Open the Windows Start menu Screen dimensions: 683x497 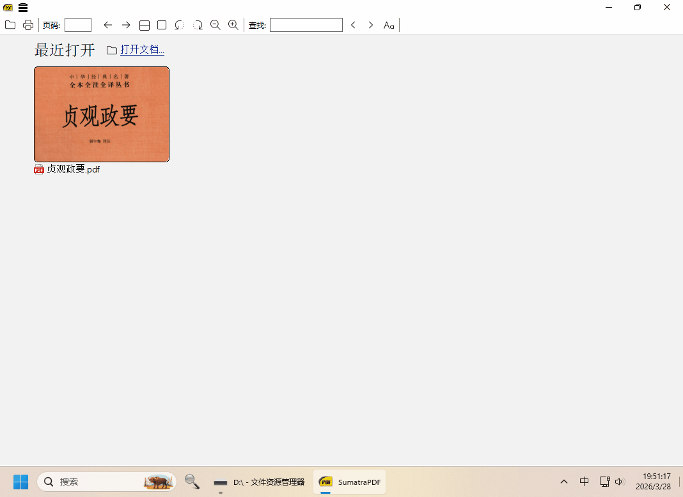20,482
